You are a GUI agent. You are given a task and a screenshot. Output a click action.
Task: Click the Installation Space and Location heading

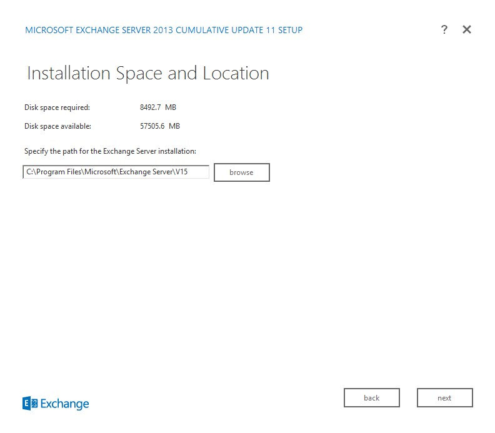[148, 73]
